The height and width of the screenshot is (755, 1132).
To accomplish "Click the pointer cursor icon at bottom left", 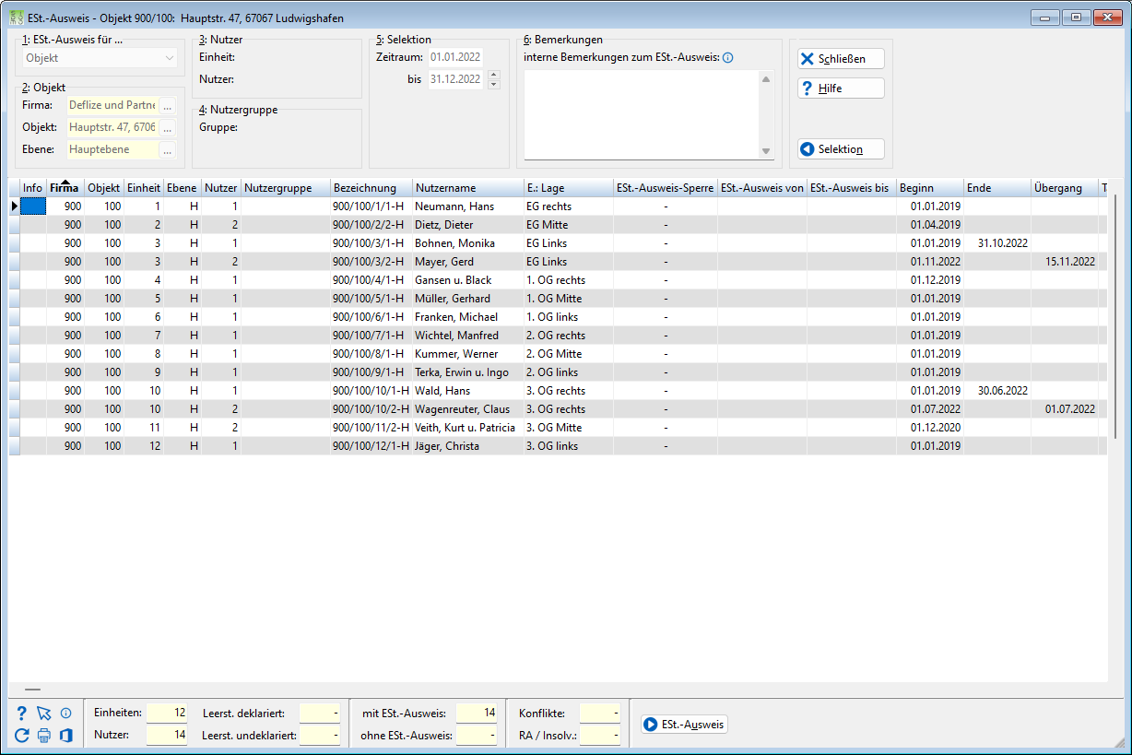I will point(43,714).
